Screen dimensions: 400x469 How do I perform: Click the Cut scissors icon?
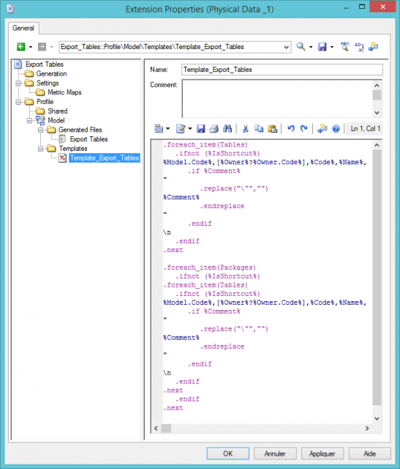(x=246, y=129)
